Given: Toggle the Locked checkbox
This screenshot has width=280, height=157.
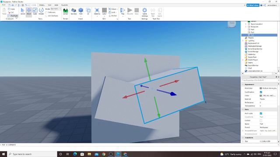Looking at the screenshot, I should click(x=261, y=120).
